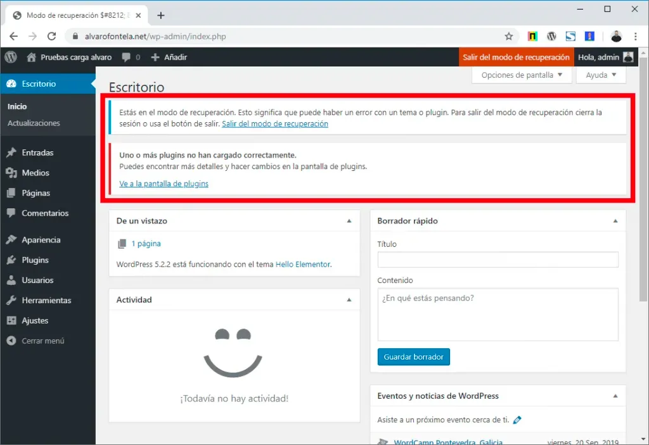649x445 pixels.
Task: Click the browser back arrow
Action: tap(14, 36)
